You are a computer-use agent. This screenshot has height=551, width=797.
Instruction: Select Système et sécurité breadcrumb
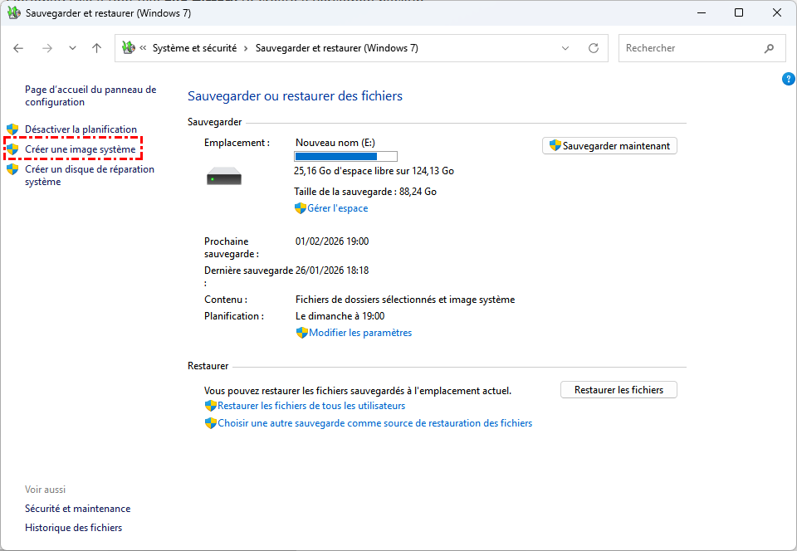[193, 48]
